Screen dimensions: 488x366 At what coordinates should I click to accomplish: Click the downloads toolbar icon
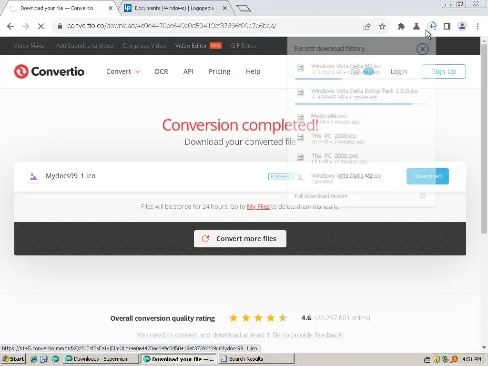click(x=432, y=26)
